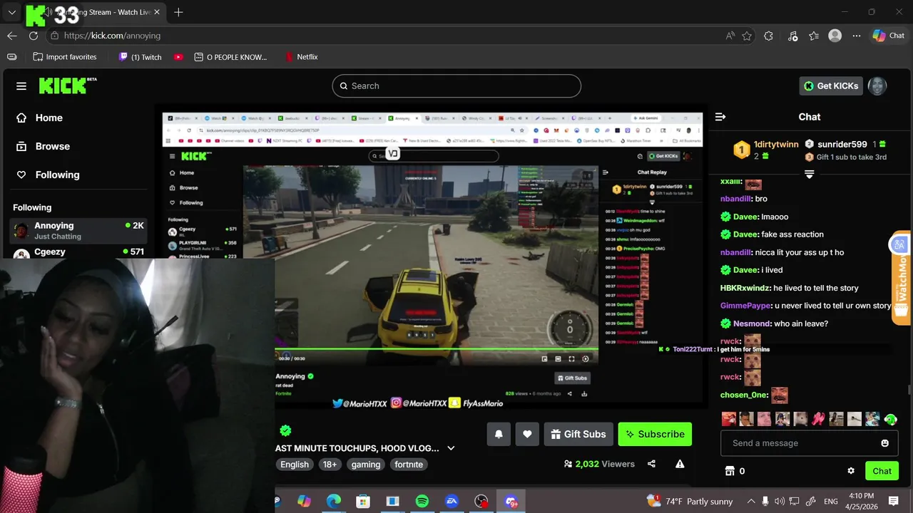Send message with the green Chat button
Screen dimensions: 913x513
tap(882, 471)
